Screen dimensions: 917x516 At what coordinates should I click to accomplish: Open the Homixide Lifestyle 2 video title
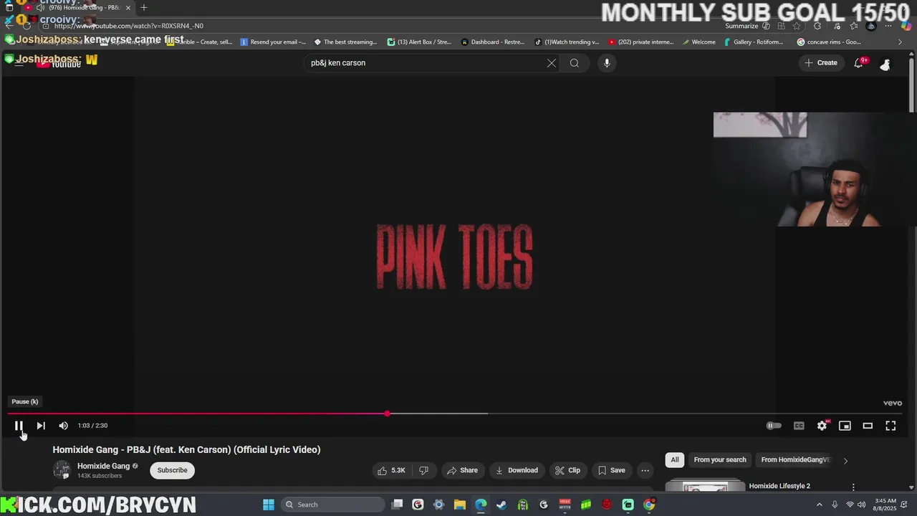tap(779, 486)
